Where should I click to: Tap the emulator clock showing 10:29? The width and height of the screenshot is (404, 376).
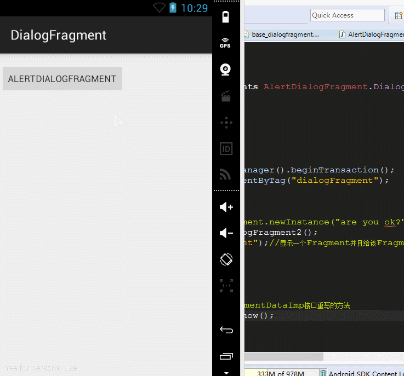pos(194,8)
